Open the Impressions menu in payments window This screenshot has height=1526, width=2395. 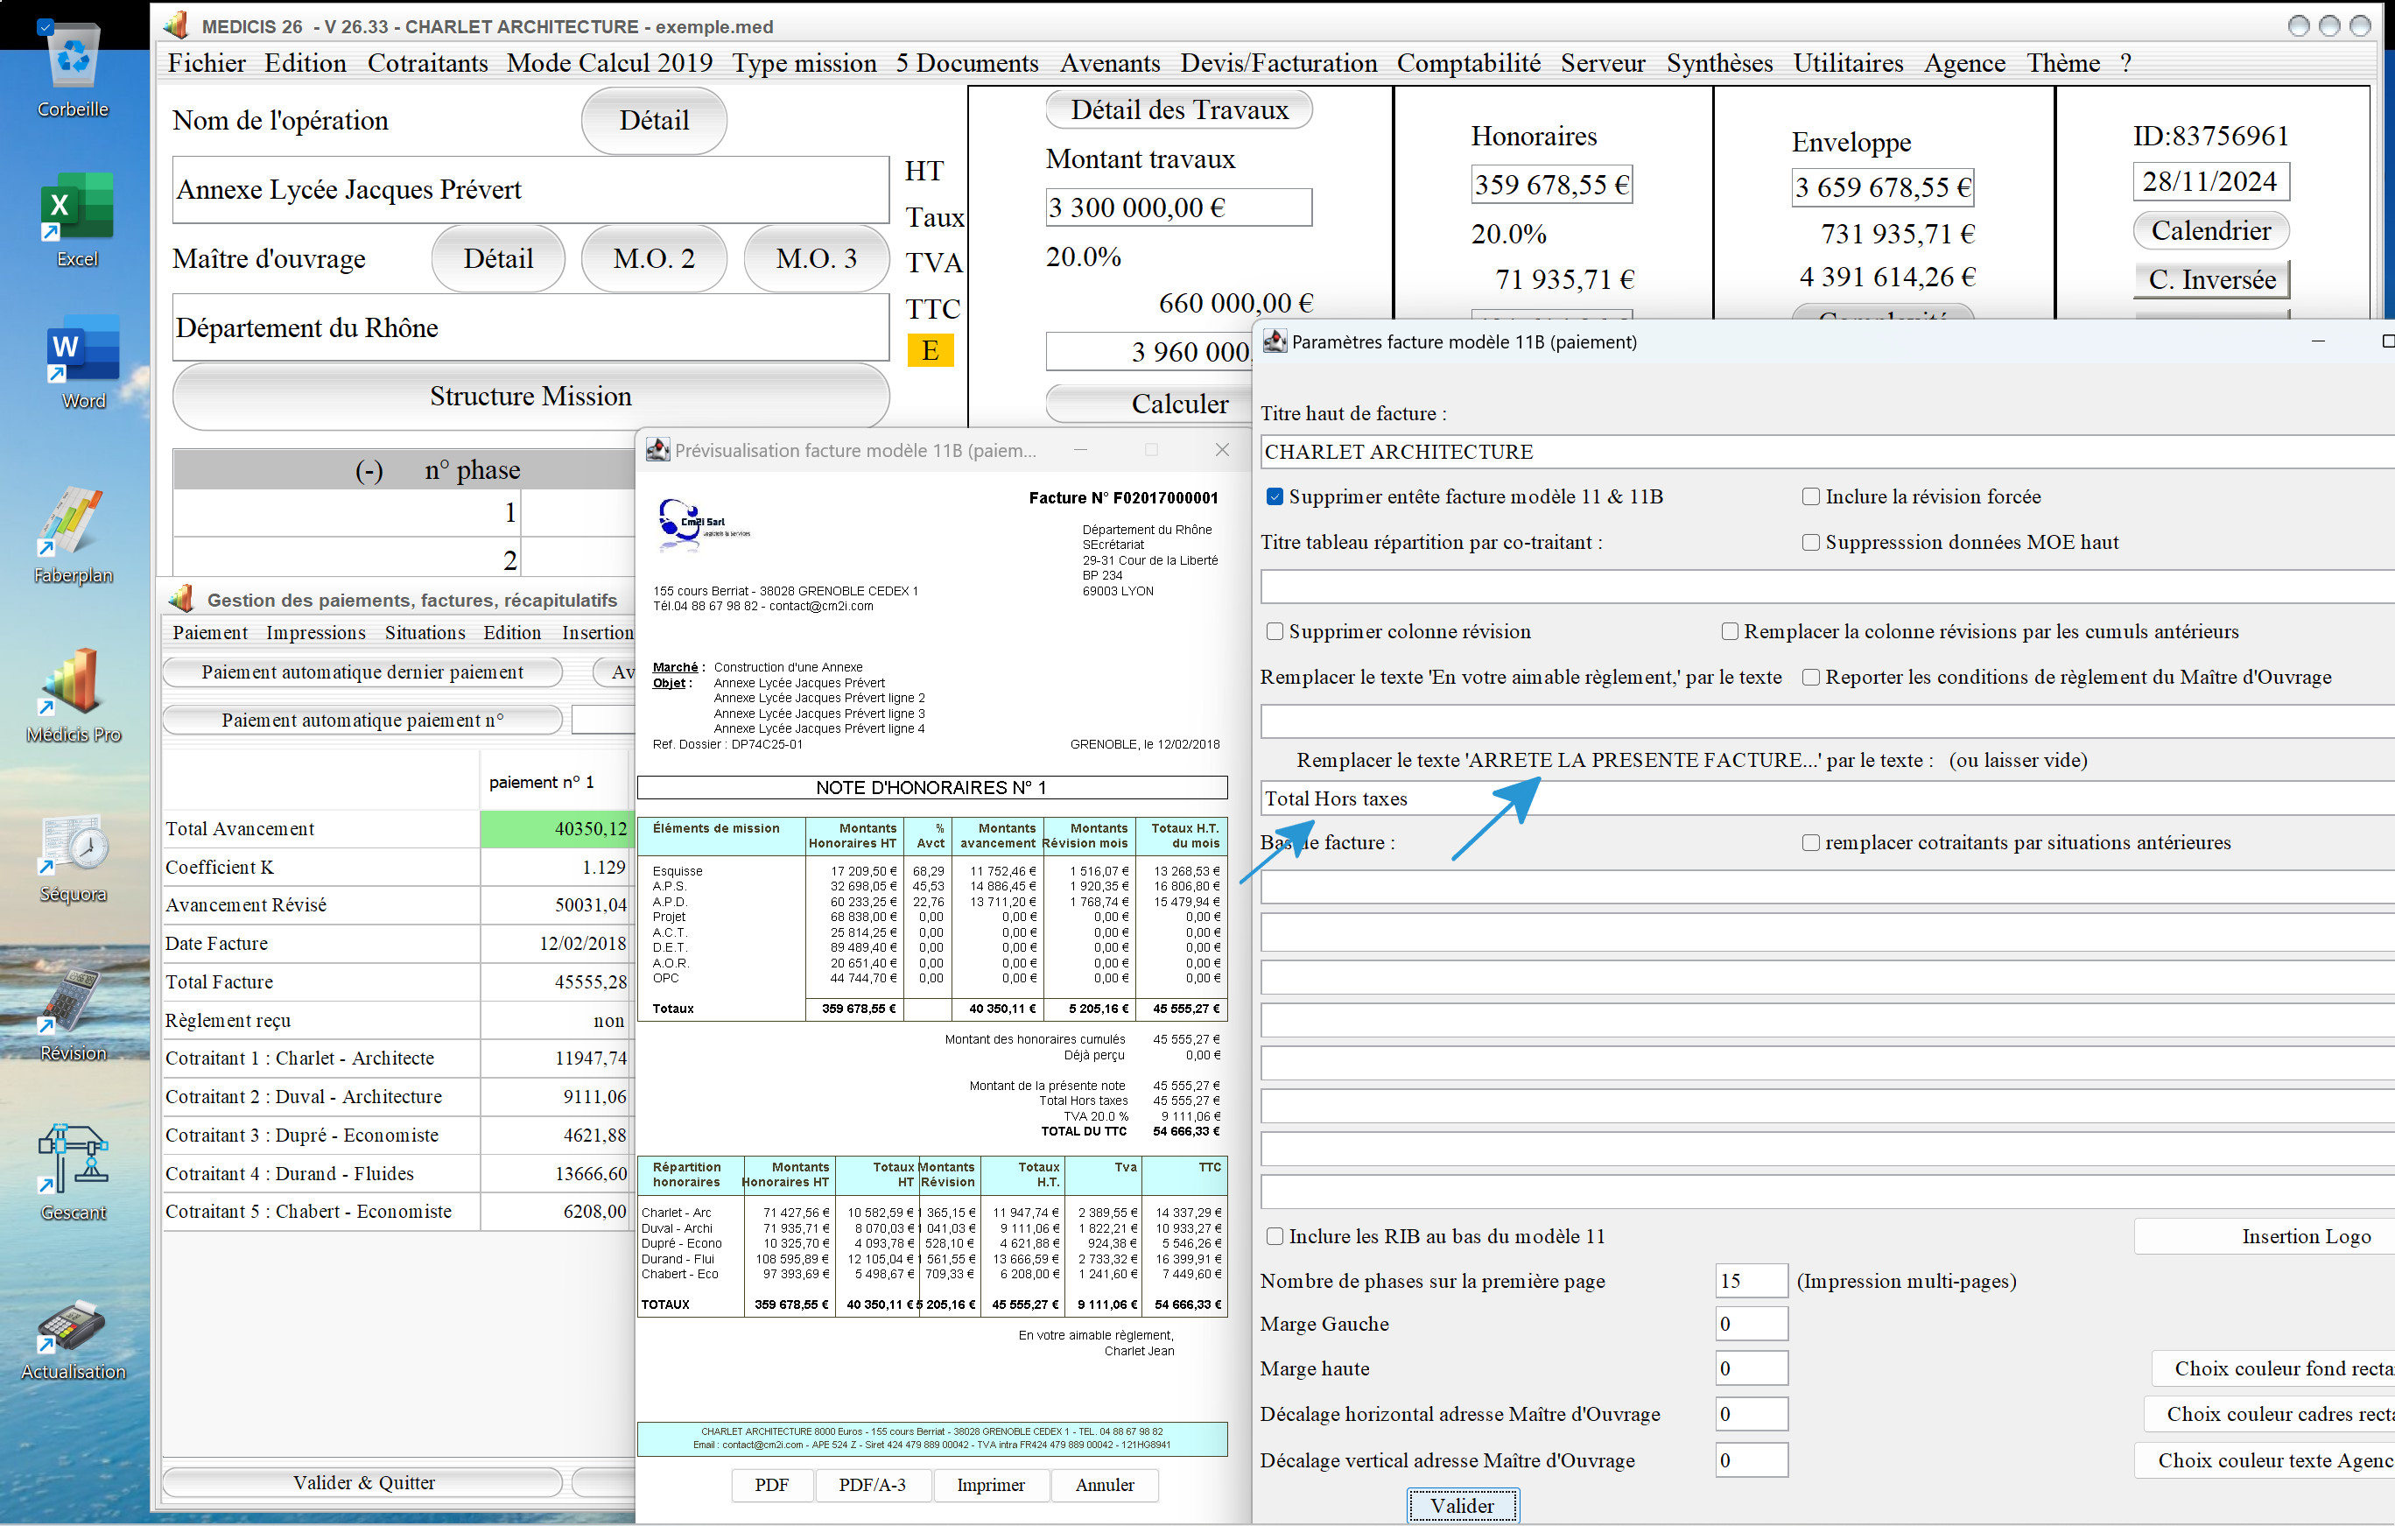tap(315, 633)
